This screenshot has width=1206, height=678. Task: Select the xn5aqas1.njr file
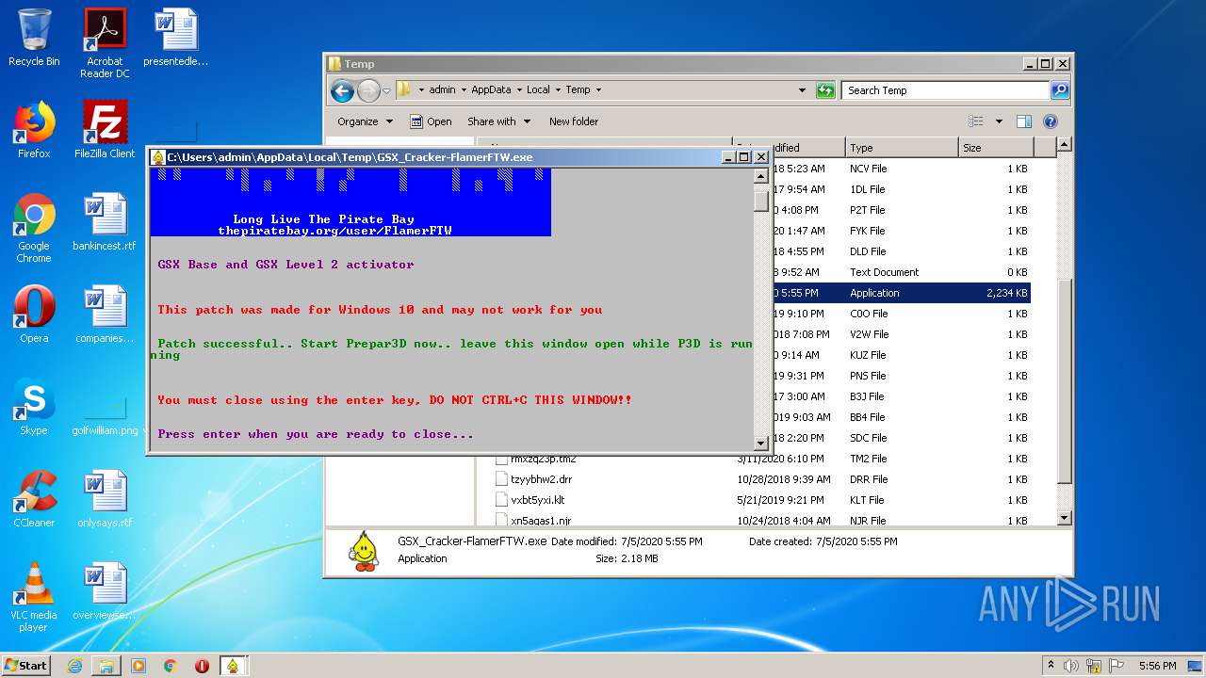pyautogui.click(x=540, y=521)
